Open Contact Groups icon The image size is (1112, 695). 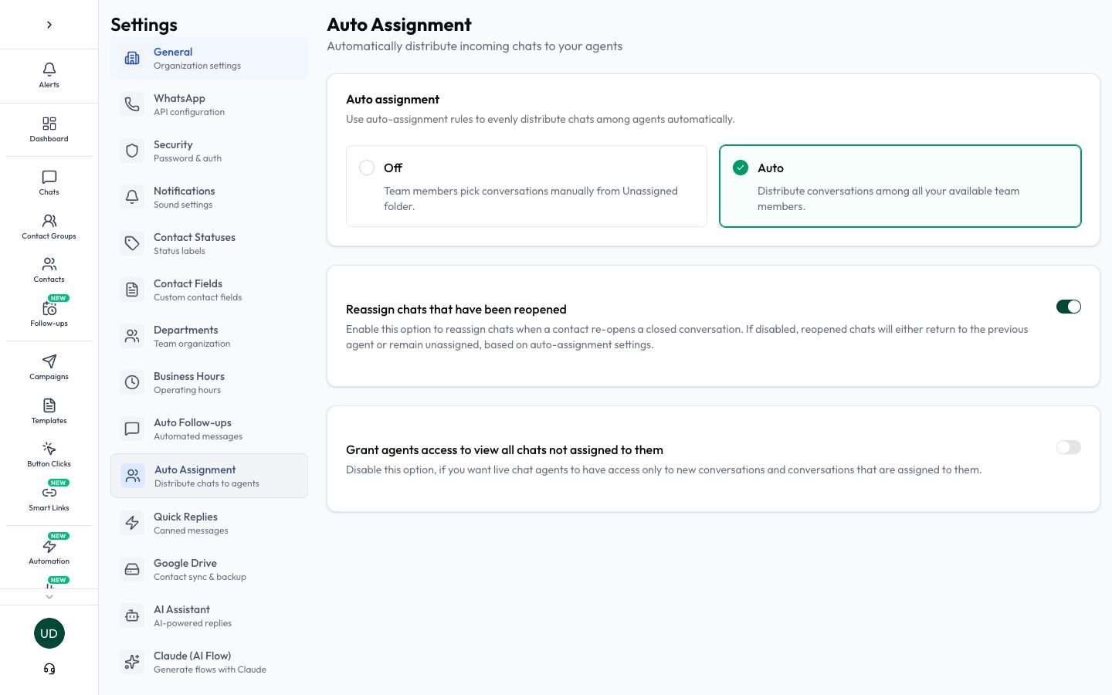click(49, 221)
